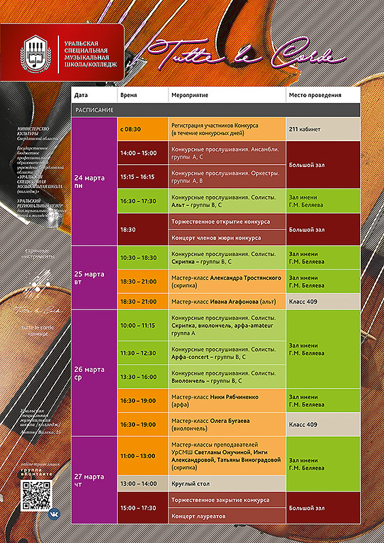
Task: Click the 10:30 – 18:30 green time cell
Action: click(x=143, y=258)
